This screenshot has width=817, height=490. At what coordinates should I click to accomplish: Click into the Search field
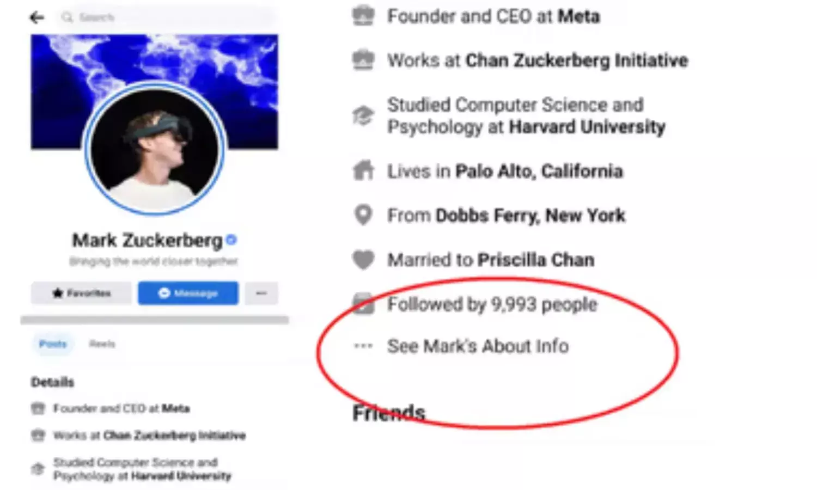coord(166,17)
